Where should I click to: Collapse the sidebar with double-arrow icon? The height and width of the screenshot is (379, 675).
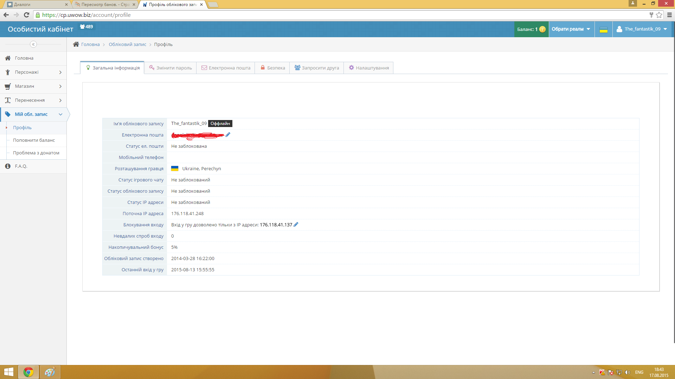33,44
